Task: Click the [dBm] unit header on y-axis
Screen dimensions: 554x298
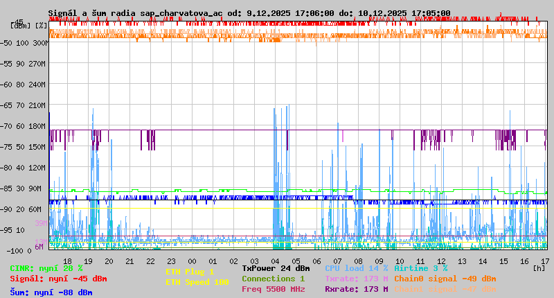Action: pyautogui.click(x=21, y=25)
